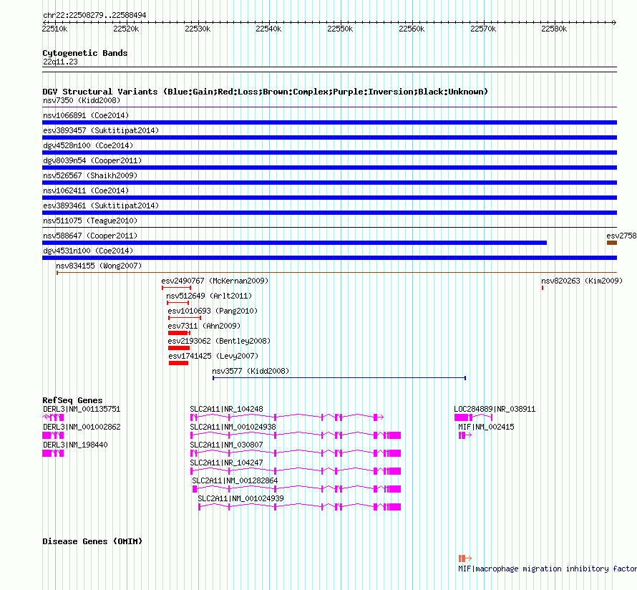Open the dgv8039n54 (Cooper2011) variant label

92,160
